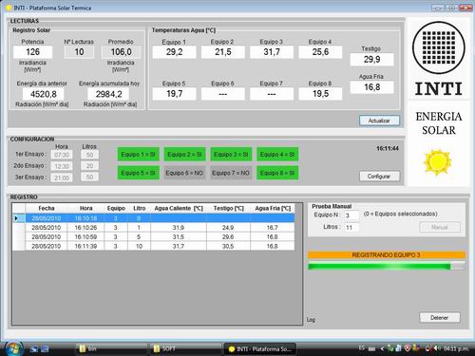Image resolution: width=475 pixels, height=356 pixels.
Task: Click the Windows Start orb
Action: click(x=13, y=348)
